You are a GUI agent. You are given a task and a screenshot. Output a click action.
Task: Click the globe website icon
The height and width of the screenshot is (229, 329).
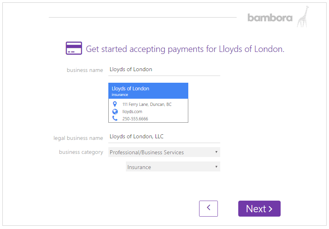(115, 112)
